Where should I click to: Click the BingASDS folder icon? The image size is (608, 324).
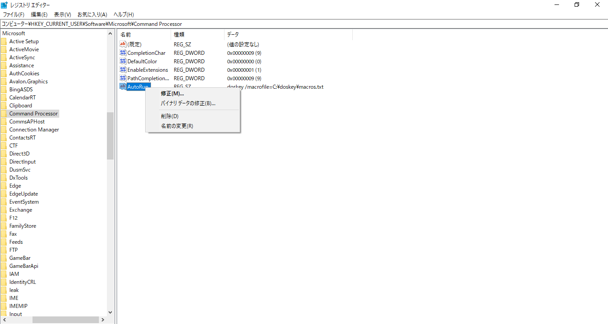pos(4,90)
